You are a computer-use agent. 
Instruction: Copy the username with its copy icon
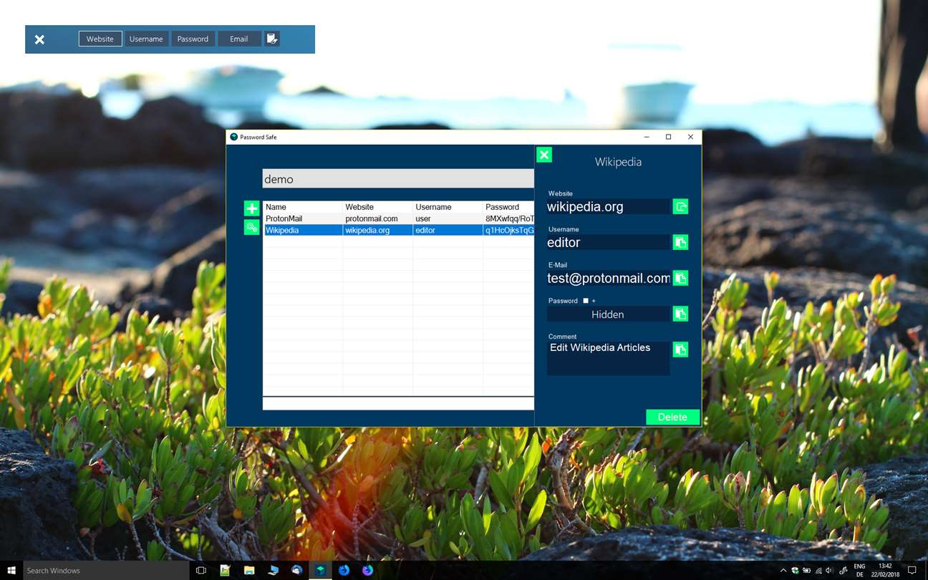coord(680,242)
